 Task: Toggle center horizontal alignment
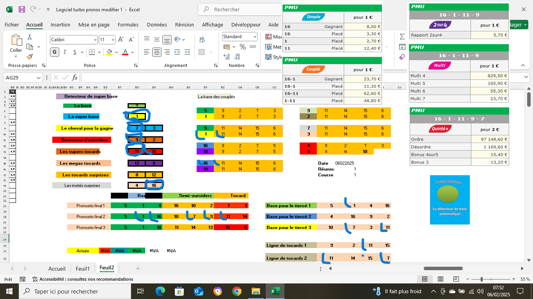point(157,52)
